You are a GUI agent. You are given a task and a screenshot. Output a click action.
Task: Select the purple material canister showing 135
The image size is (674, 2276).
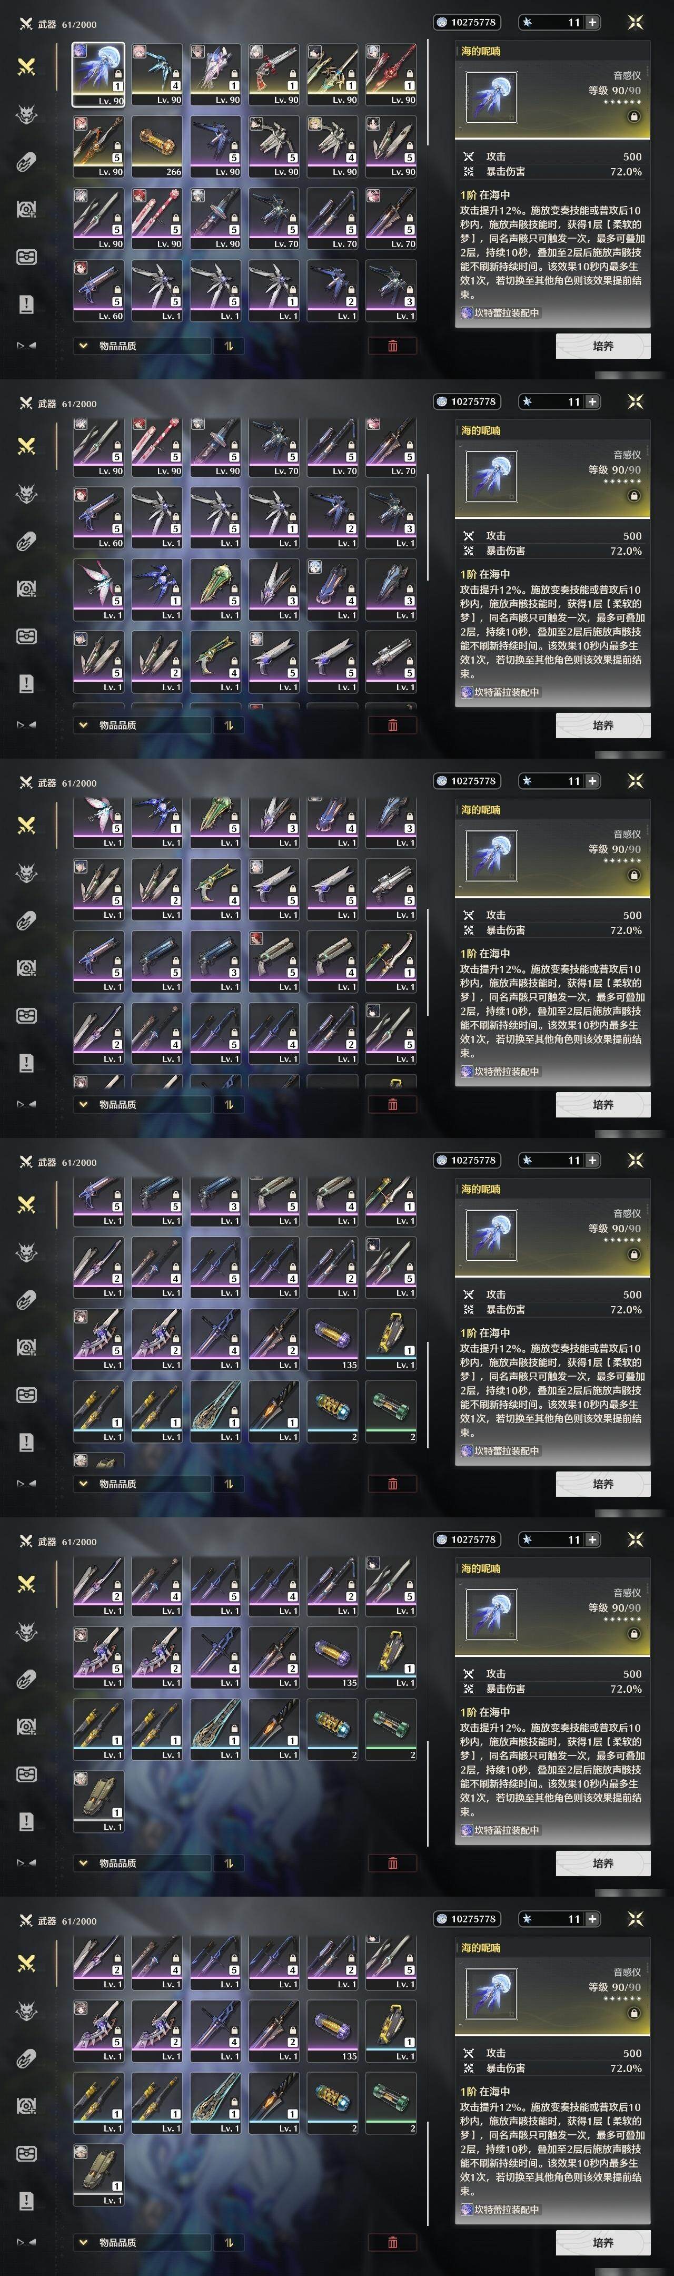coord(333,1339)
